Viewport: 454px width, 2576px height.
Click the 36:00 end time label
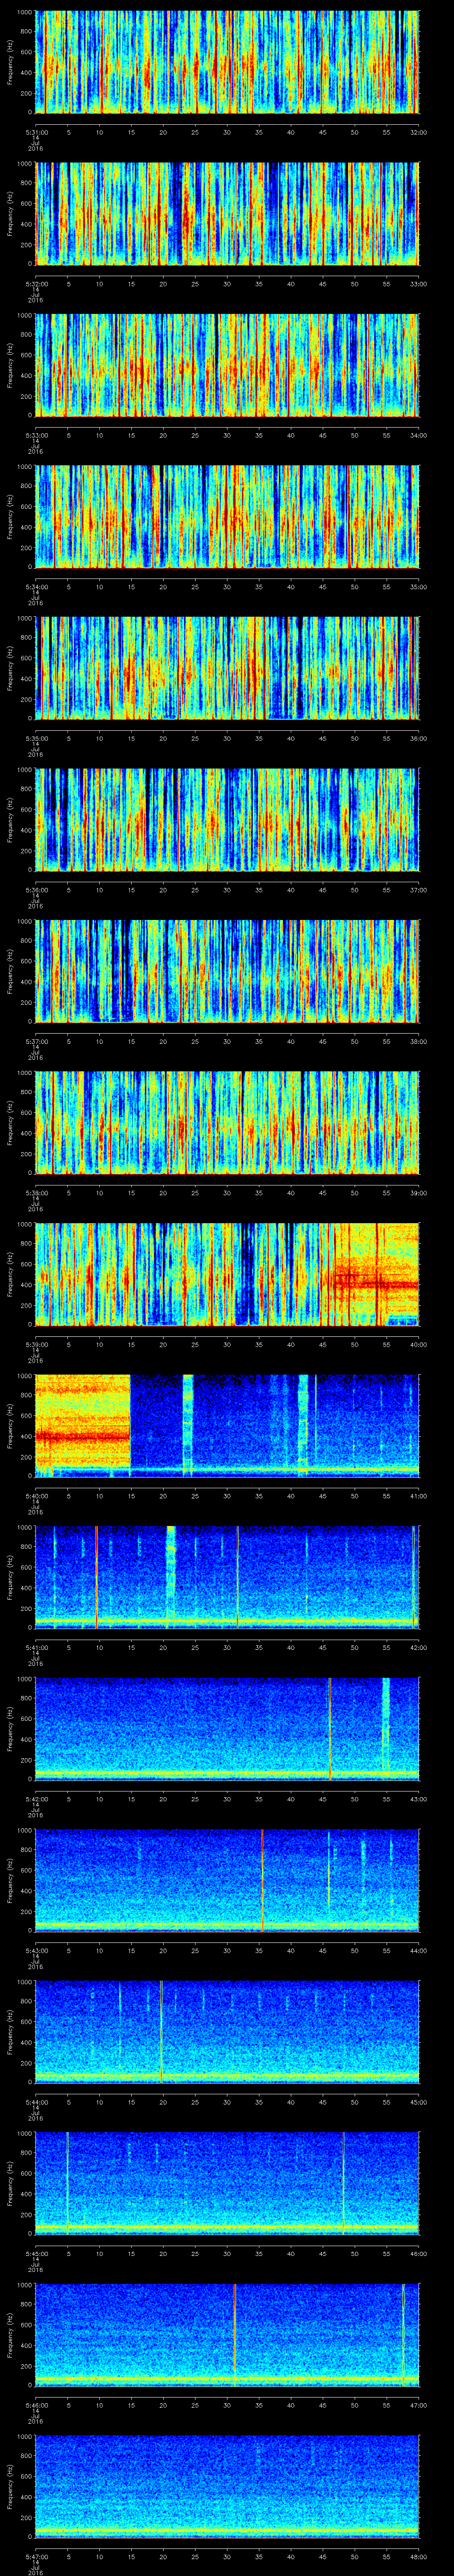tap(418, 738)
